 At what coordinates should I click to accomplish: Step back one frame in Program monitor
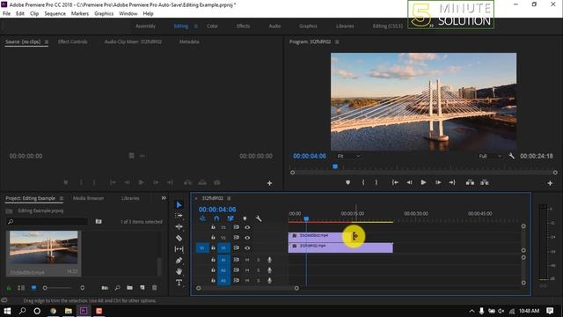coord(409,182)
